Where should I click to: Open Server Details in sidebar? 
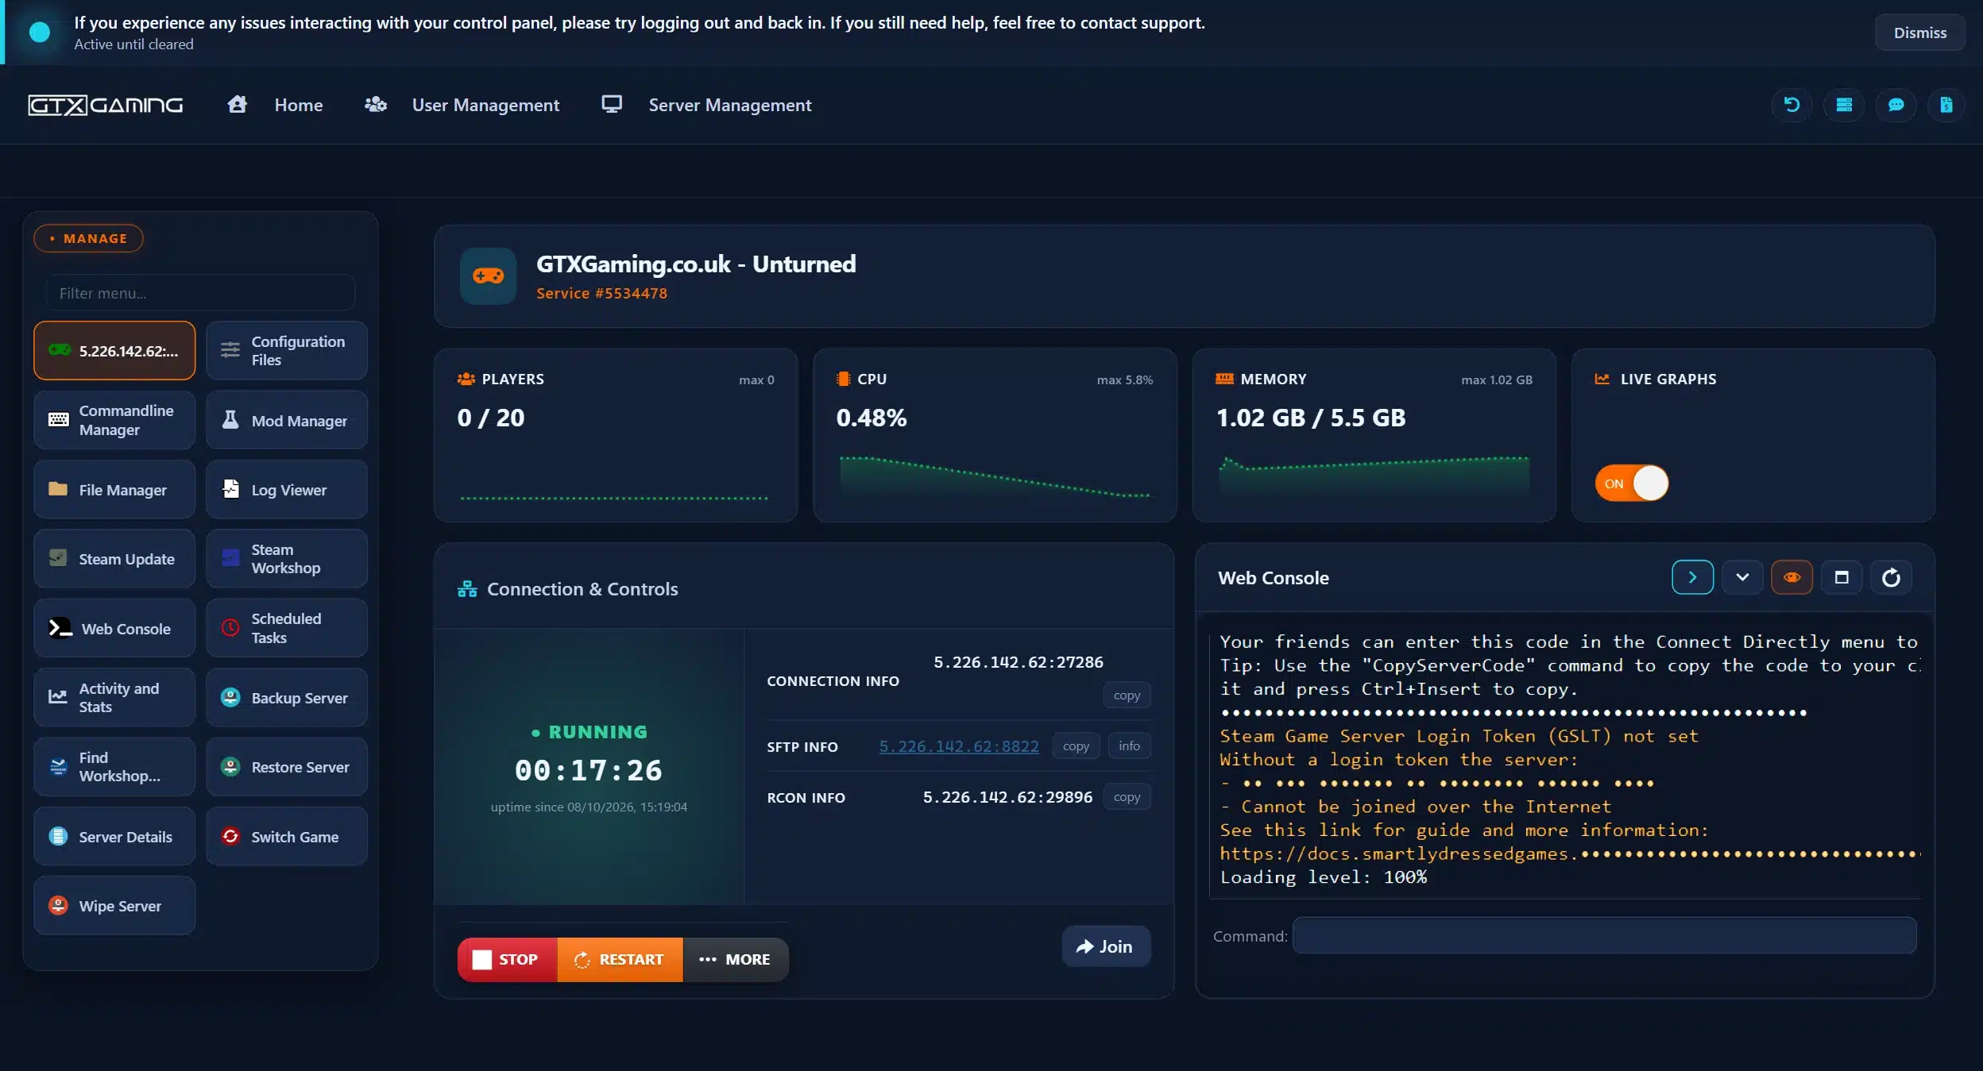[114, 836]
